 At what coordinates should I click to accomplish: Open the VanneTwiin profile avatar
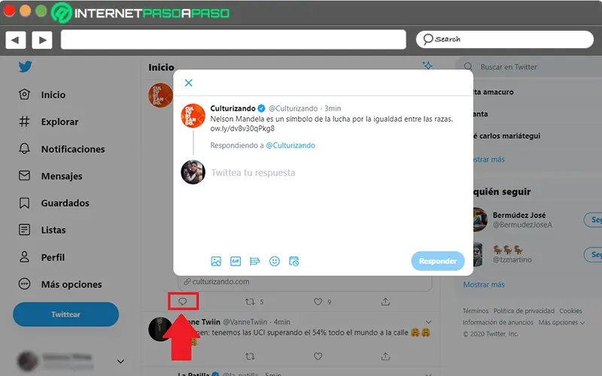click(x=160, y=329)
